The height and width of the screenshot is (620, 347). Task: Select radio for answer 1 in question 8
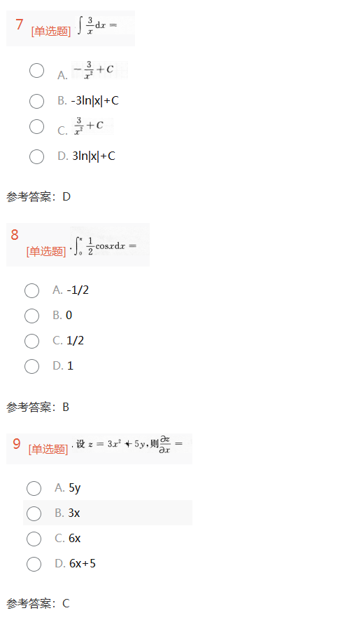31,366
